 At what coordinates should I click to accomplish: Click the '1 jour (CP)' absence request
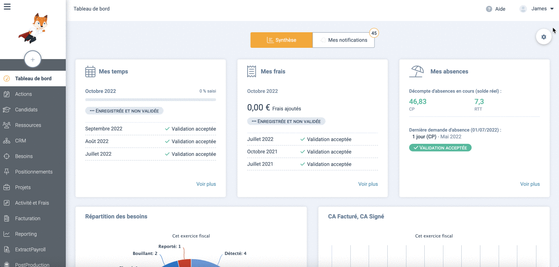(424, 137)
